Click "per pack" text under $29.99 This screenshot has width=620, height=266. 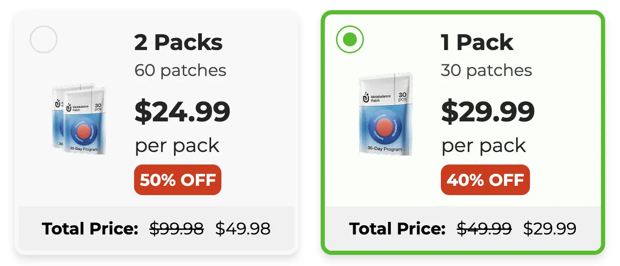coord(484,146)
